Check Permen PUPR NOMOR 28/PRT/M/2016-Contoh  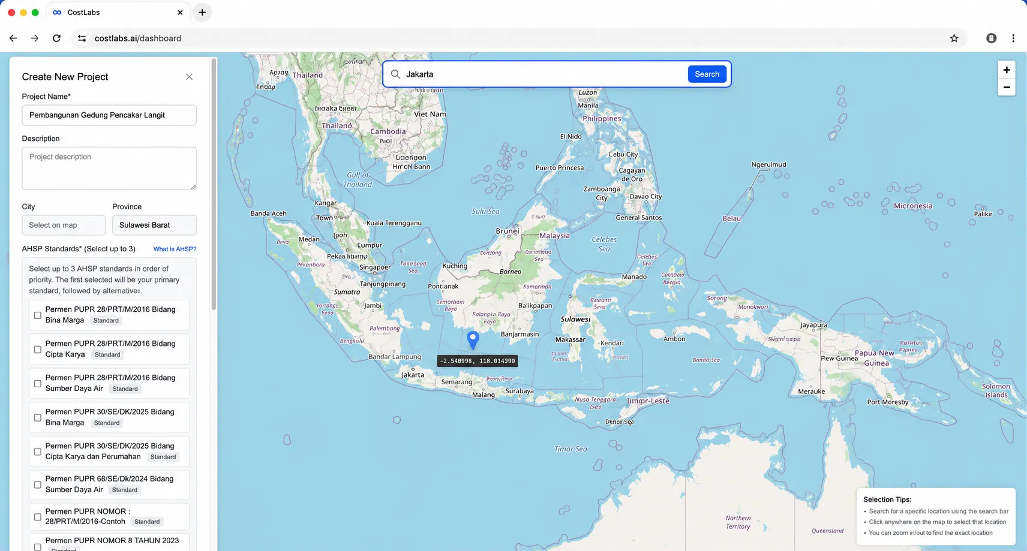point(38,517)
